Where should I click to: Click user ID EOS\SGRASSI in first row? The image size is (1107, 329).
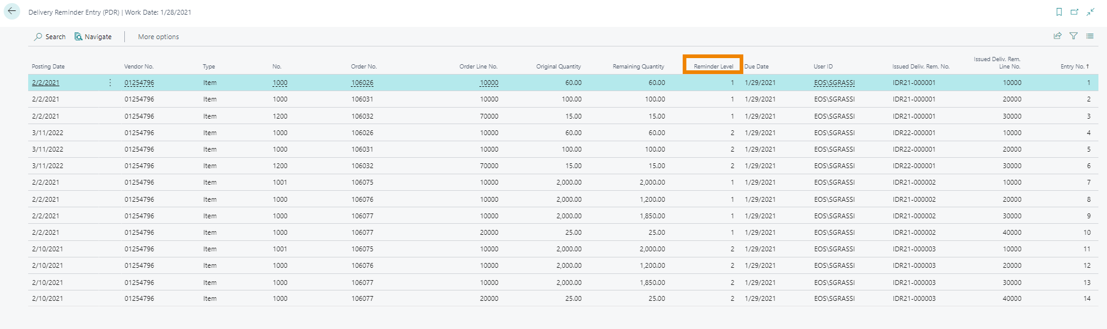click(x=834, y=83)
